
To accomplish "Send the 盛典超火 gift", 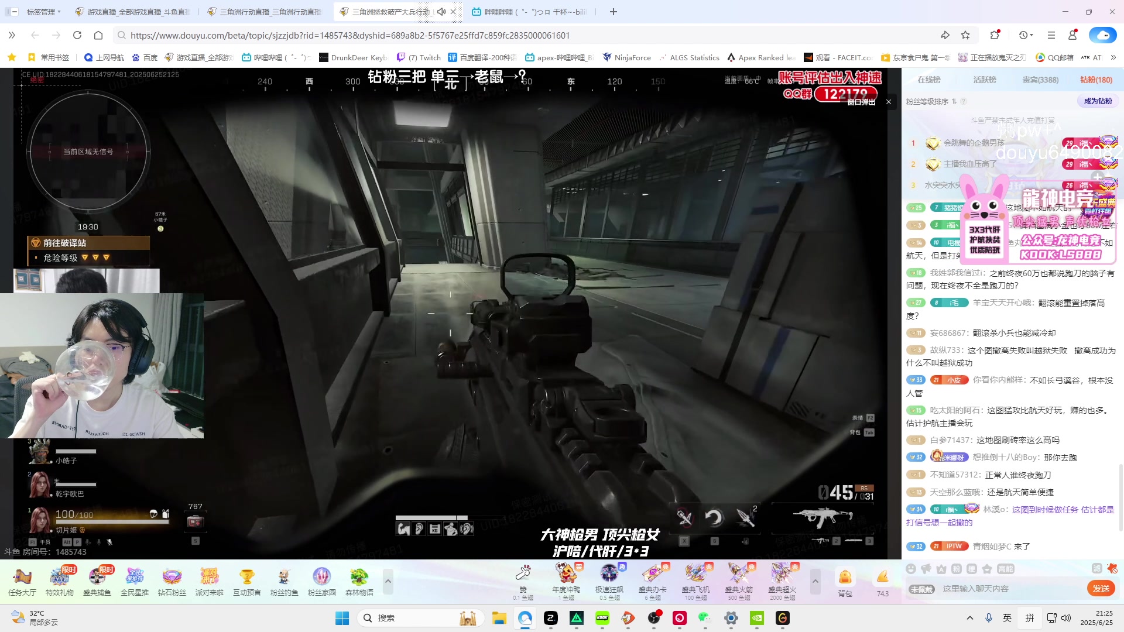I will (x=783, y=581).
